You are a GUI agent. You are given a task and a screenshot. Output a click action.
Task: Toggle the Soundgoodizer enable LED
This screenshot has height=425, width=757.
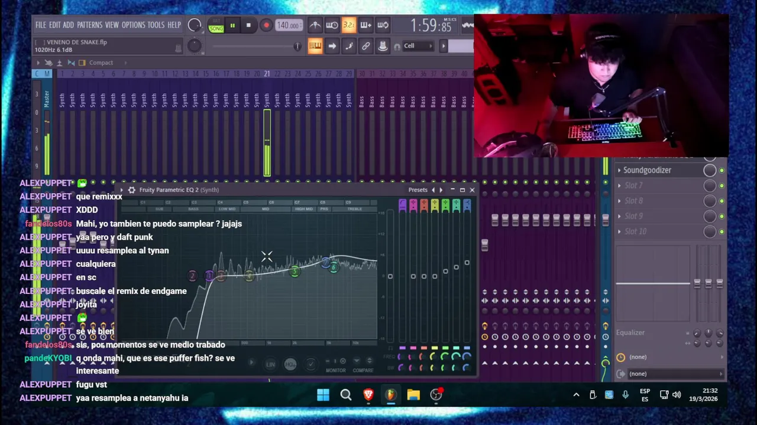(722, 171)
